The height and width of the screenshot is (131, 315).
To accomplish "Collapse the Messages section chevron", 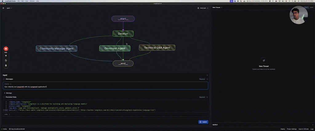I will point(207,79).
